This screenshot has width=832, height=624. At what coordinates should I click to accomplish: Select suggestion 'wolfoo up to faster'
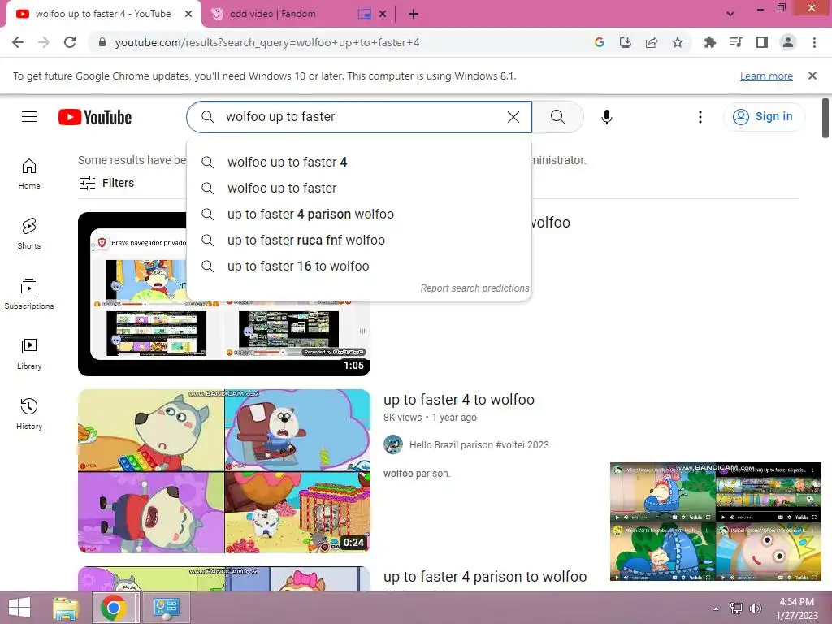point(359,188)
